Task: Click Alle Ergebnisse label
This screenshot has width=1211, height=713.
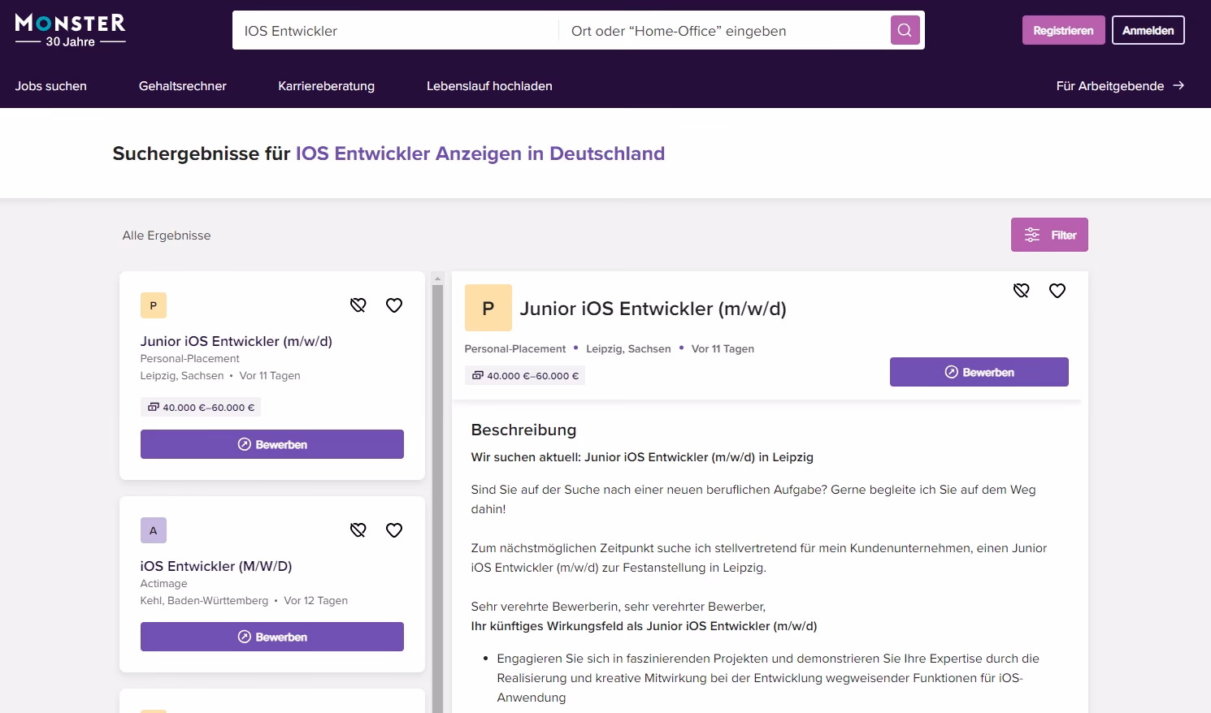Action: click(x=167, y=236)
